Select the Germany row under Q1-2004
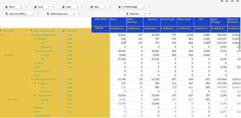The image size is (241, 118). (x=46, y=47)
